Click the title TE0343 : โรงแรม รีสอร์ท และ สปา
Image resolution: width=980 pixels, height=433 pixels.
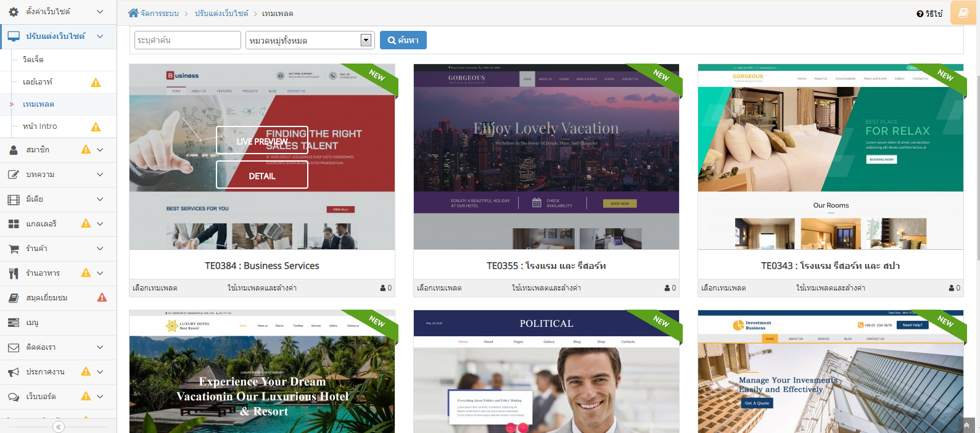(x=831, y=266)
